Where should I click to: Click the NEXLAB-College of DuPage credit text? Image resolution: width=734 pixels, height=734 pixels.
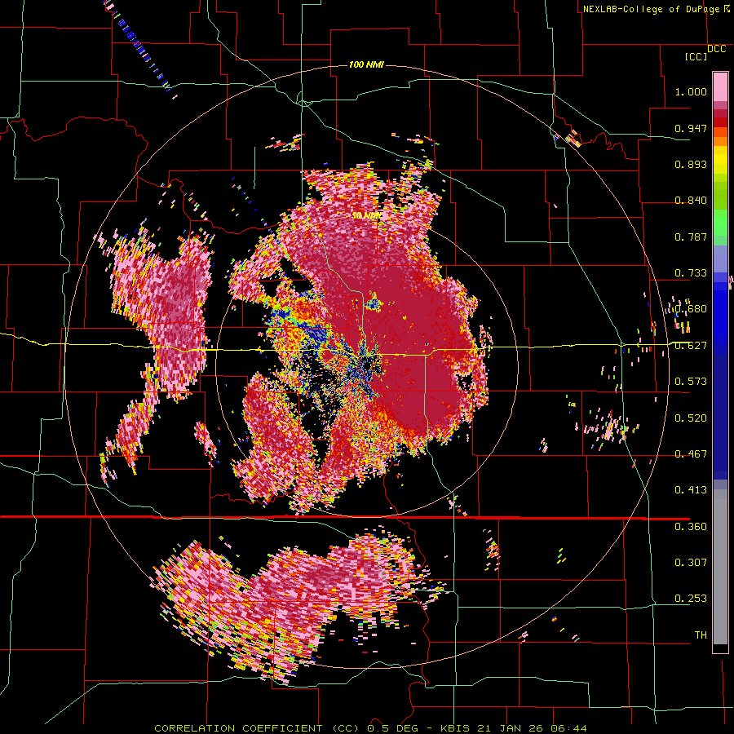click(653, 9)
